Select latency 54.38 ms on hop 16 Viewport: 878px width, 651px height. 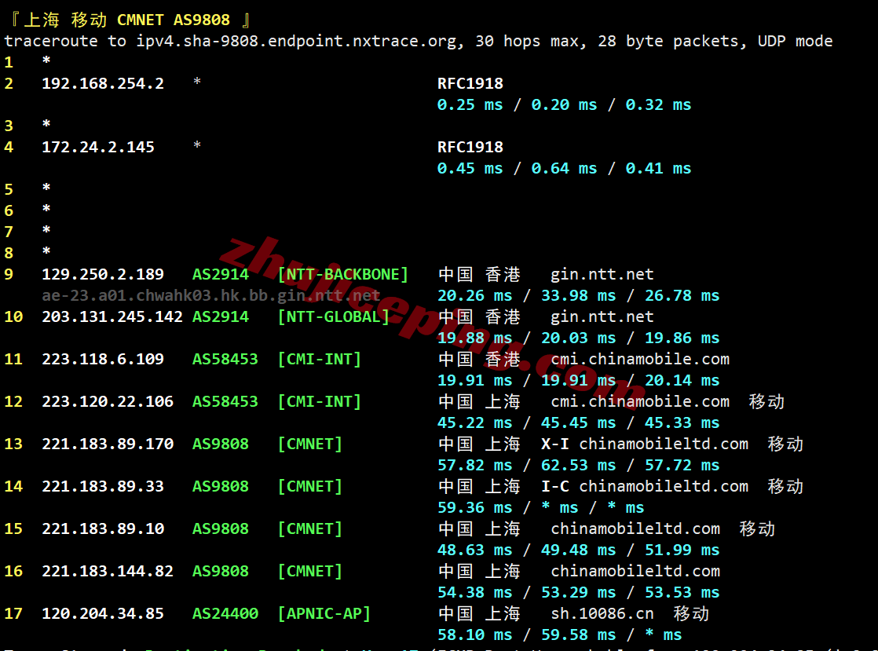pos(474,592)
